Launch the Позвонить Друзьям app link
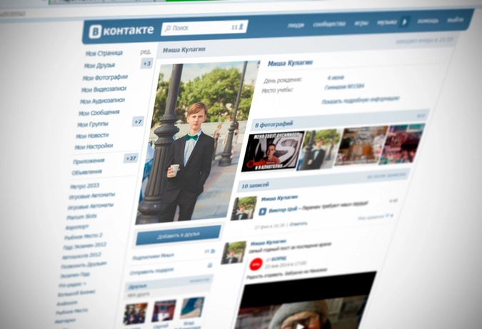The width and height of the screenshot is (482, 329). click(84, 265)
